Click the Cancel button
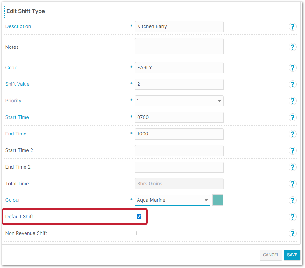 271,255
